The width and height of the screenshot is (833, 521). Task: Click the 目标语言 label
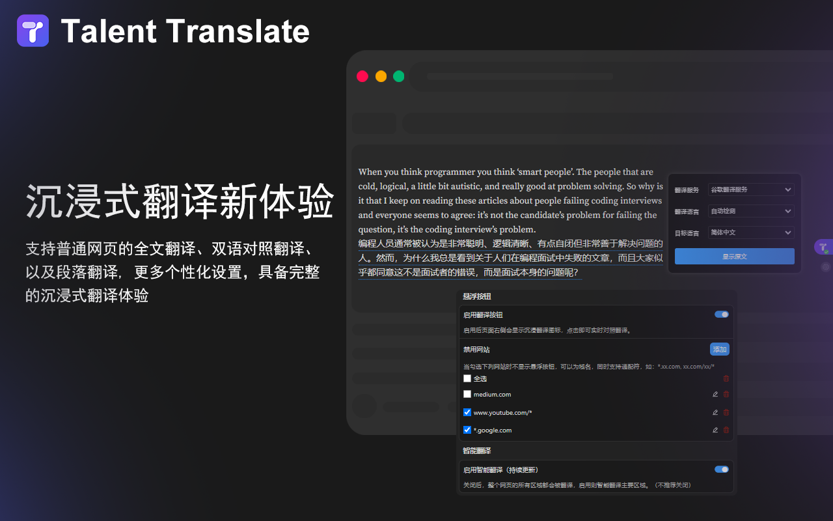687,233
